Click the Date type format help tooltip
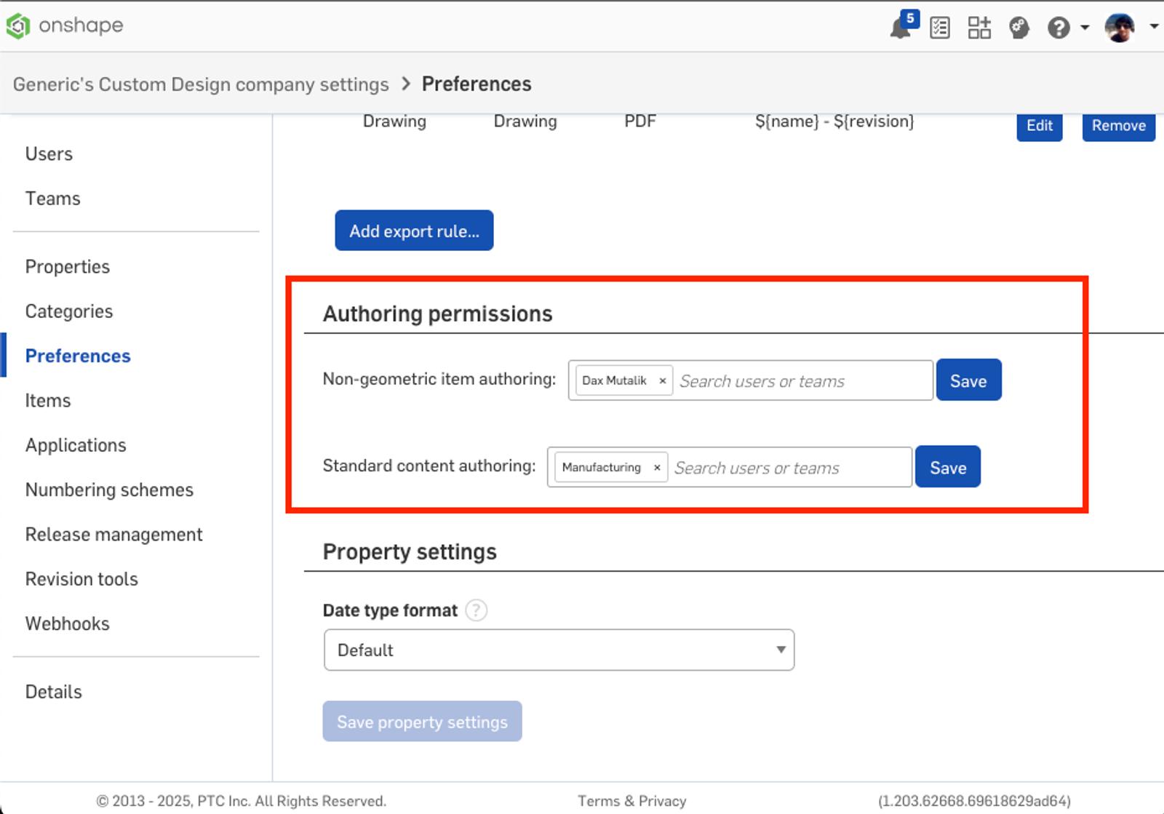 [x=477, y=610]
